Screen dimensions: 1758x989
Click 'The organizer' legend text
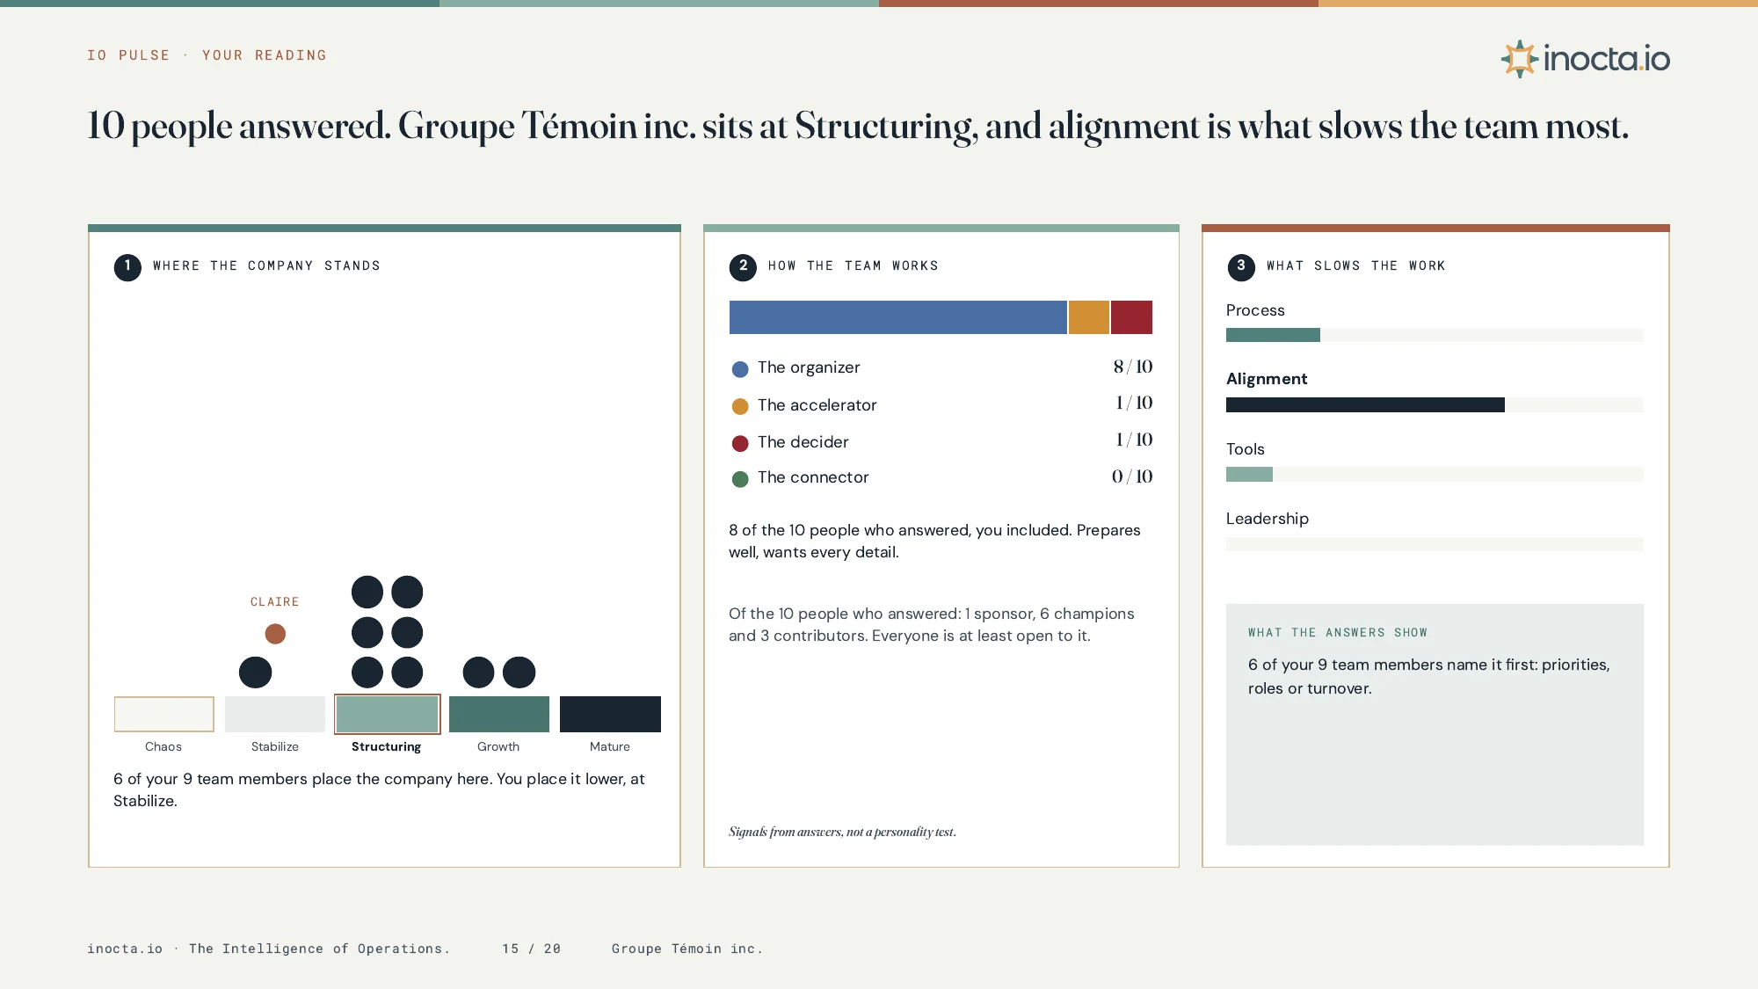(x=809, y=367)
